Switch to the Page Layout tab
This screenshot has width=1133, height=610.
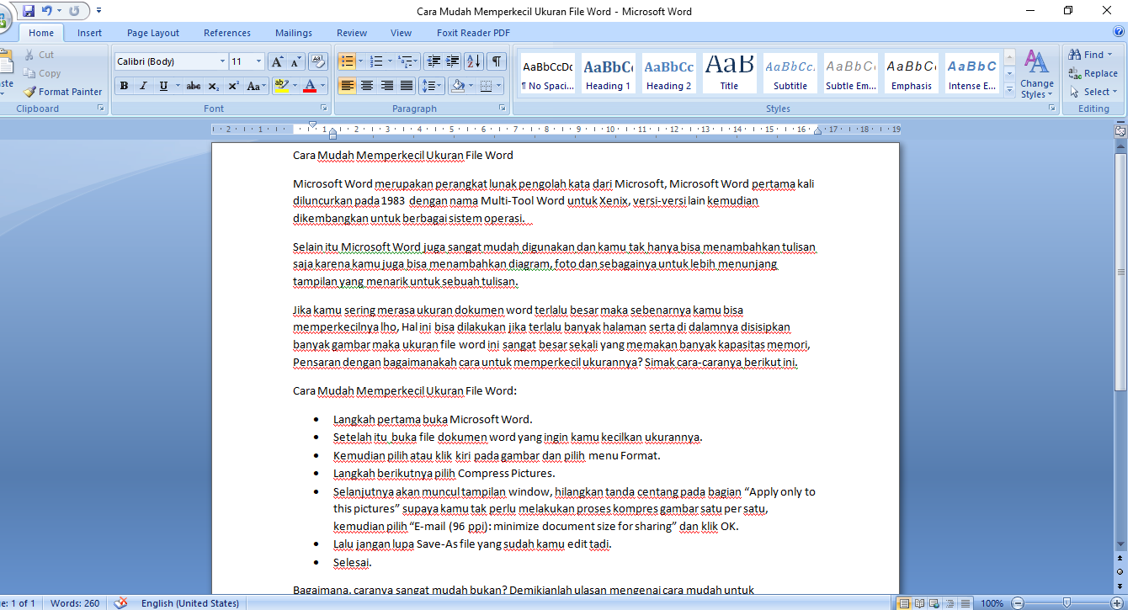click(153, 33)
